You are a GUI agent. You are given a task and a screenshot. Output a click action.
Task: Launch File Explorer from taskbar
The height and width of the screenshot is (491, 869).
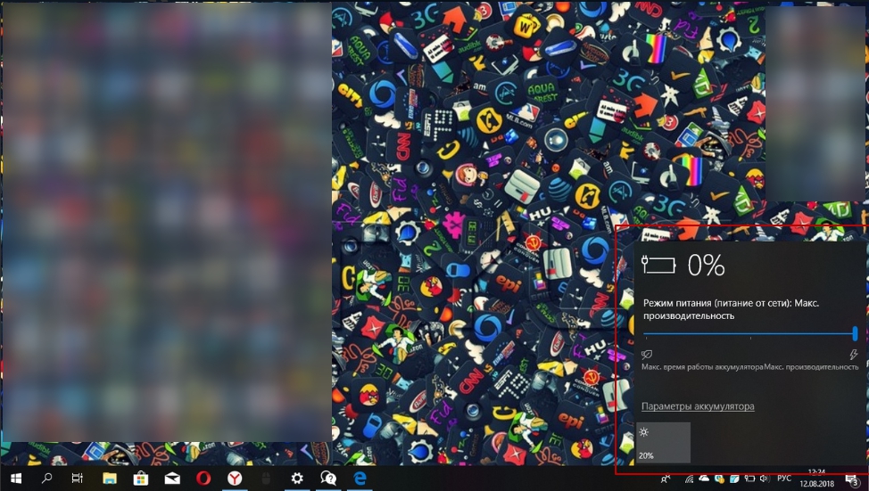[x=109, y=479]
